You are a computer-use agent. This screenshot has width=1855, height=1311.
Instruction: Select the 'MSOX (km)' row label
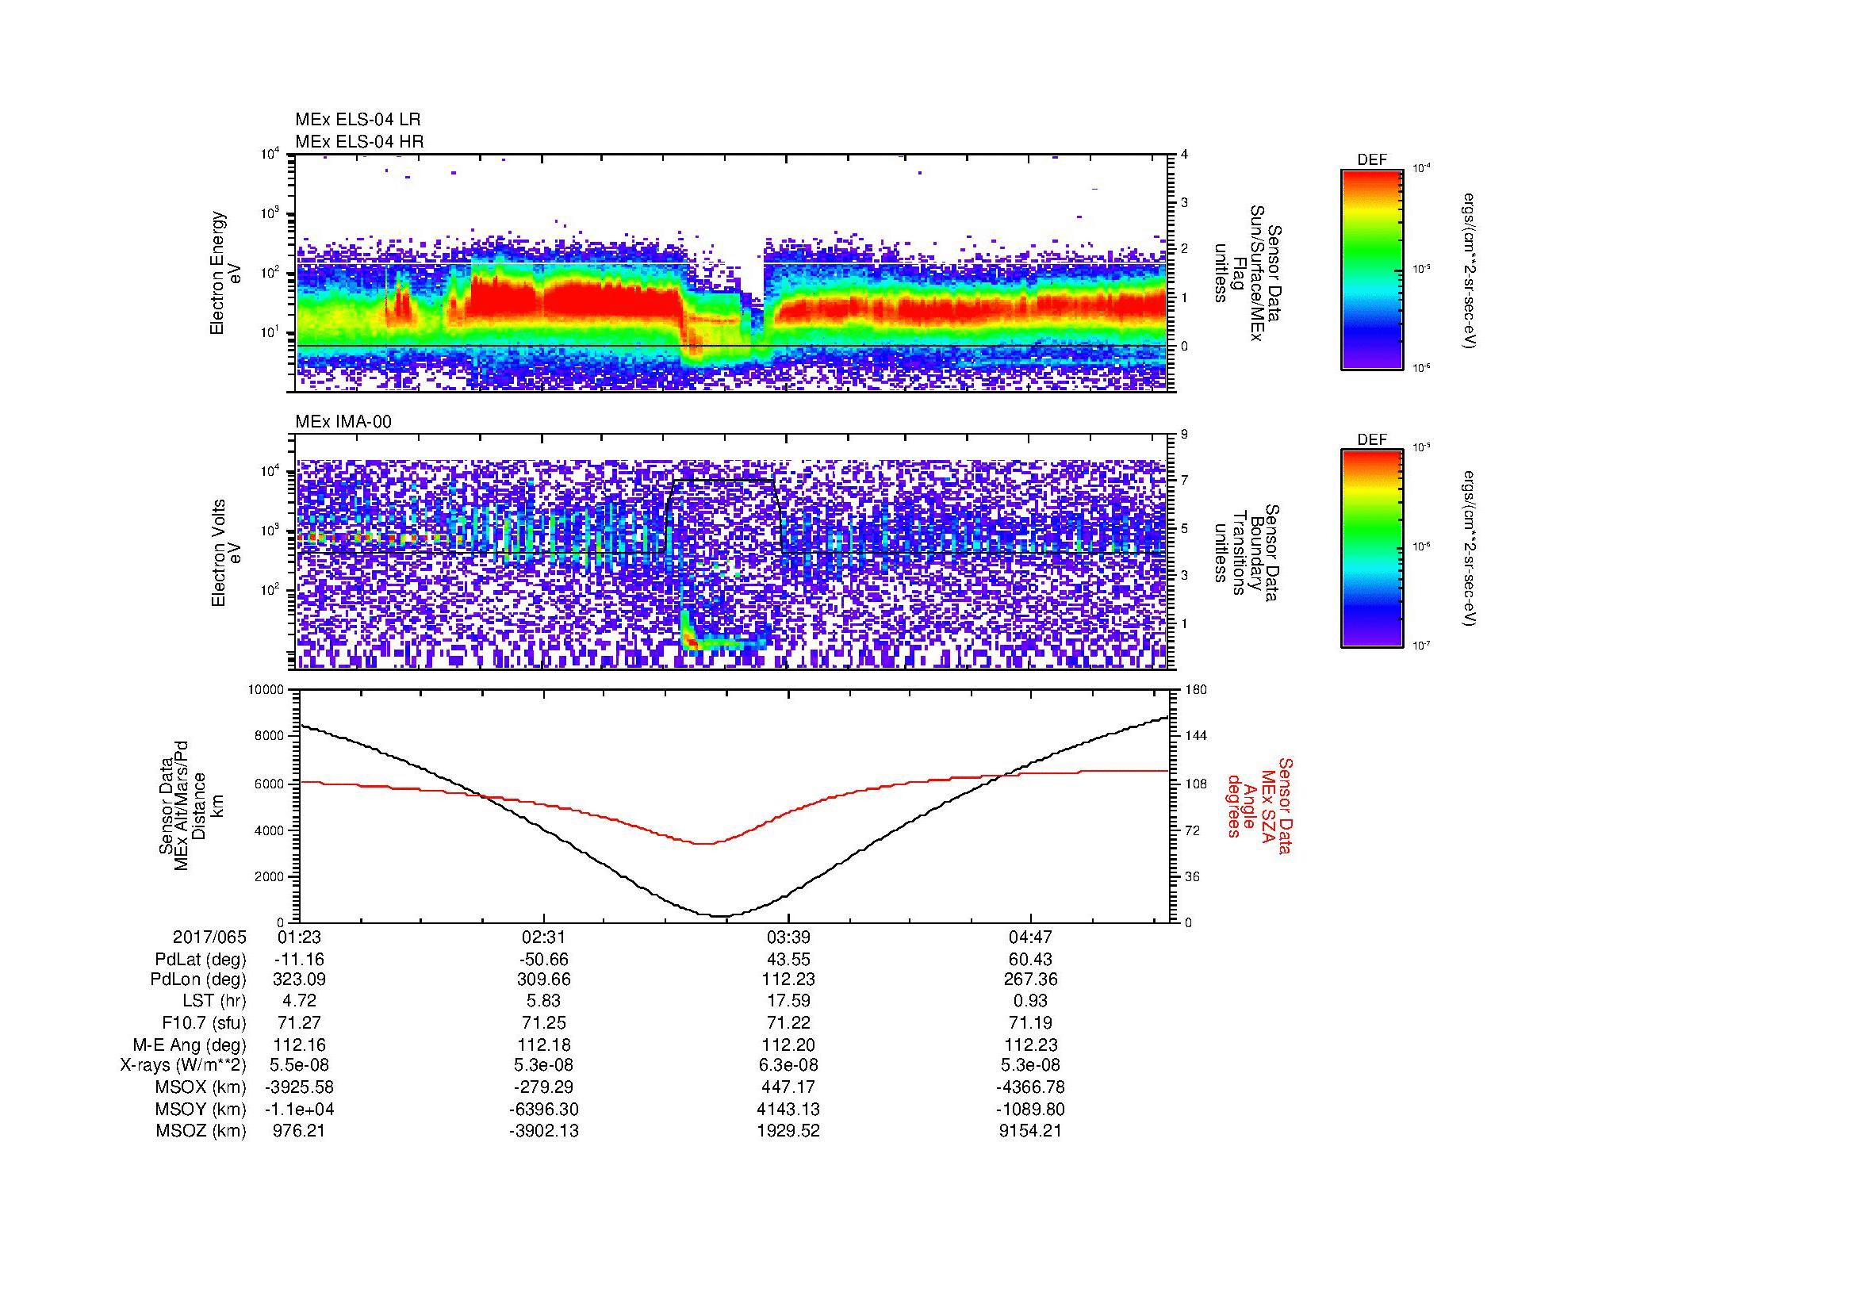pyautogui.click(x=201, y=1087)
